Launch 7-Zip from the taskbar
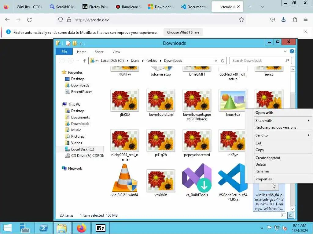313x234 pixels. 100,228
